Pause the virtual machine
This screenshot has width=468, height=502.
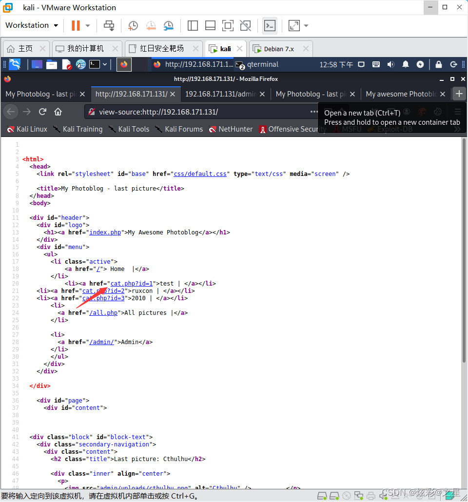pos(76,25)
